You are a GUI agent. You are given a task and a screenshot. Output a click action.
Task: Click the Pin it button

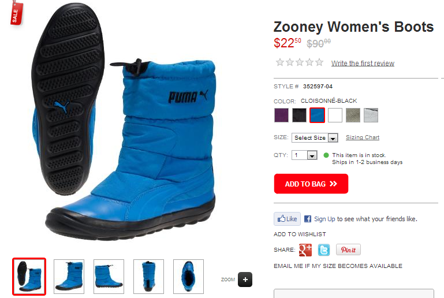pyautogui.click(x=348, y=249)
